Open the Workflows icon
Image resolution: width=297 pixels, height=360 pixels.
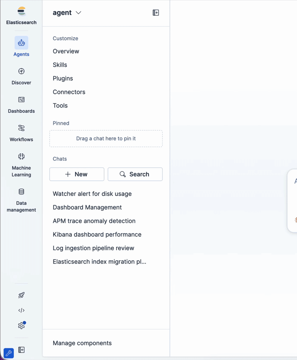22,128
